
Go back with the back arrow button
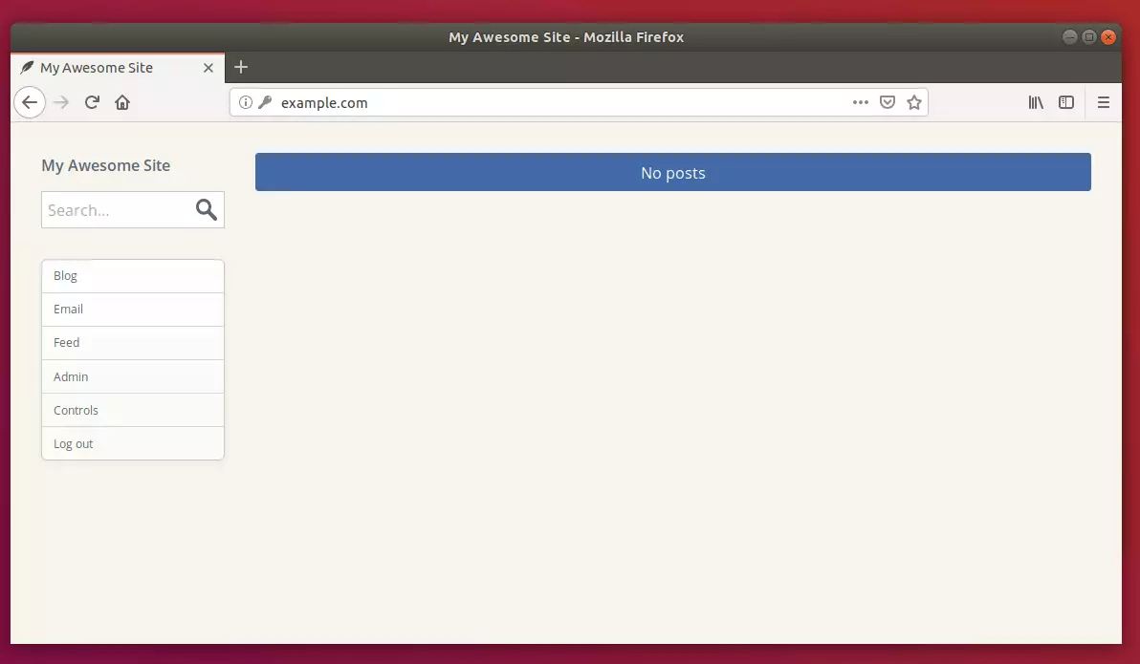tap(29, 102)
